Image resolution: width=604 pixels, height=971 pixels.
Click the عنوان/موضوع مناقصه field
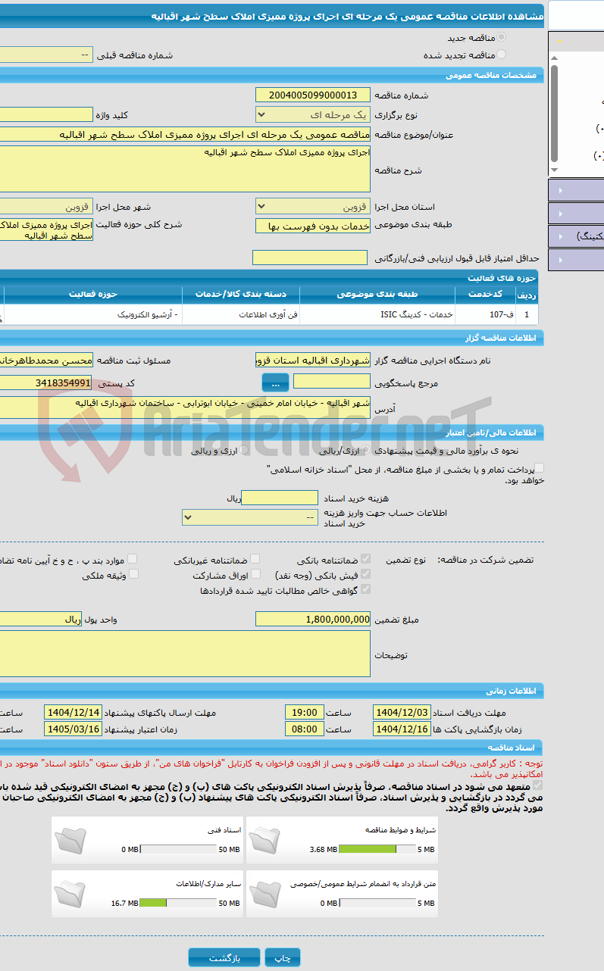tap(185, 135)
